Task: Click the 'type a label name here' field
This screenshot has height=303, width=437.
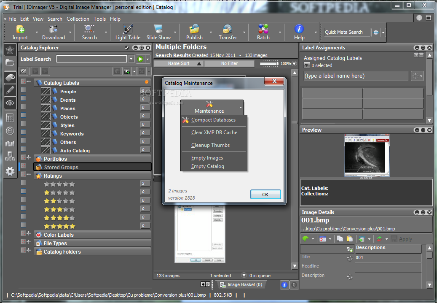Action: [x=356, y=76]
